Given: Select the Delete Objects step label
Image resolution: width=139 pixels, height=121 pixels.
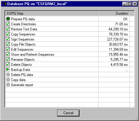Looking at the screenshot, I should click(21, 65).
